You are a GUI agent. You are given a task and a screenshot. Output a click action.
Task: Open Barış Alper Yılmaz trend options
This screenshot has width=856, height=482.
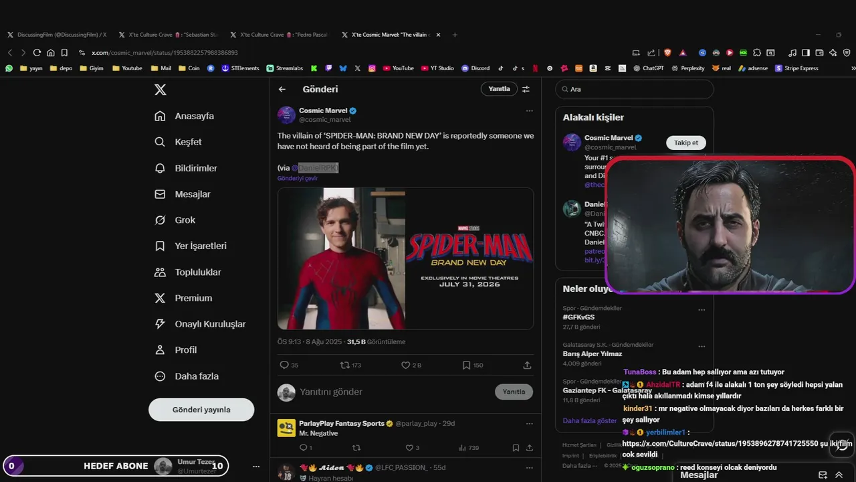click(702, 346)
